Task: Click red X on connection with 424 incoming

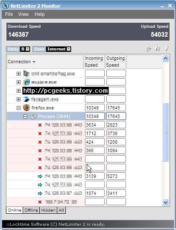Action: point(40,142)
